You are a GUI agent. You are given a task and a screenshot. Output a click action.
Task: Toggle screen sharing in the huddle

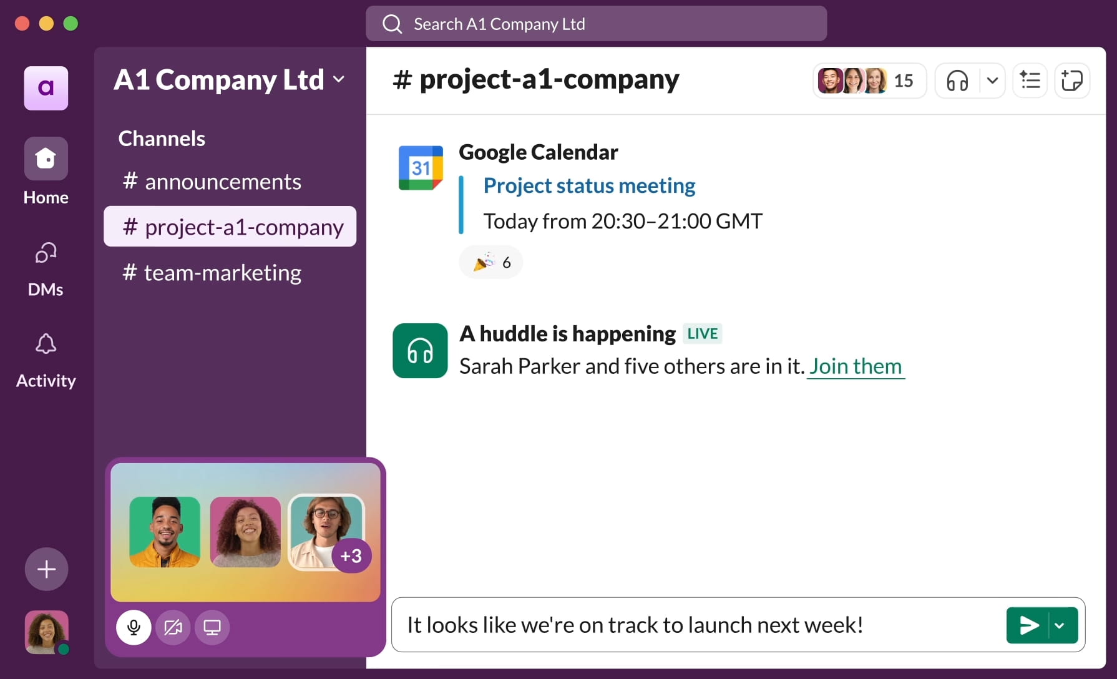[212, 627]
